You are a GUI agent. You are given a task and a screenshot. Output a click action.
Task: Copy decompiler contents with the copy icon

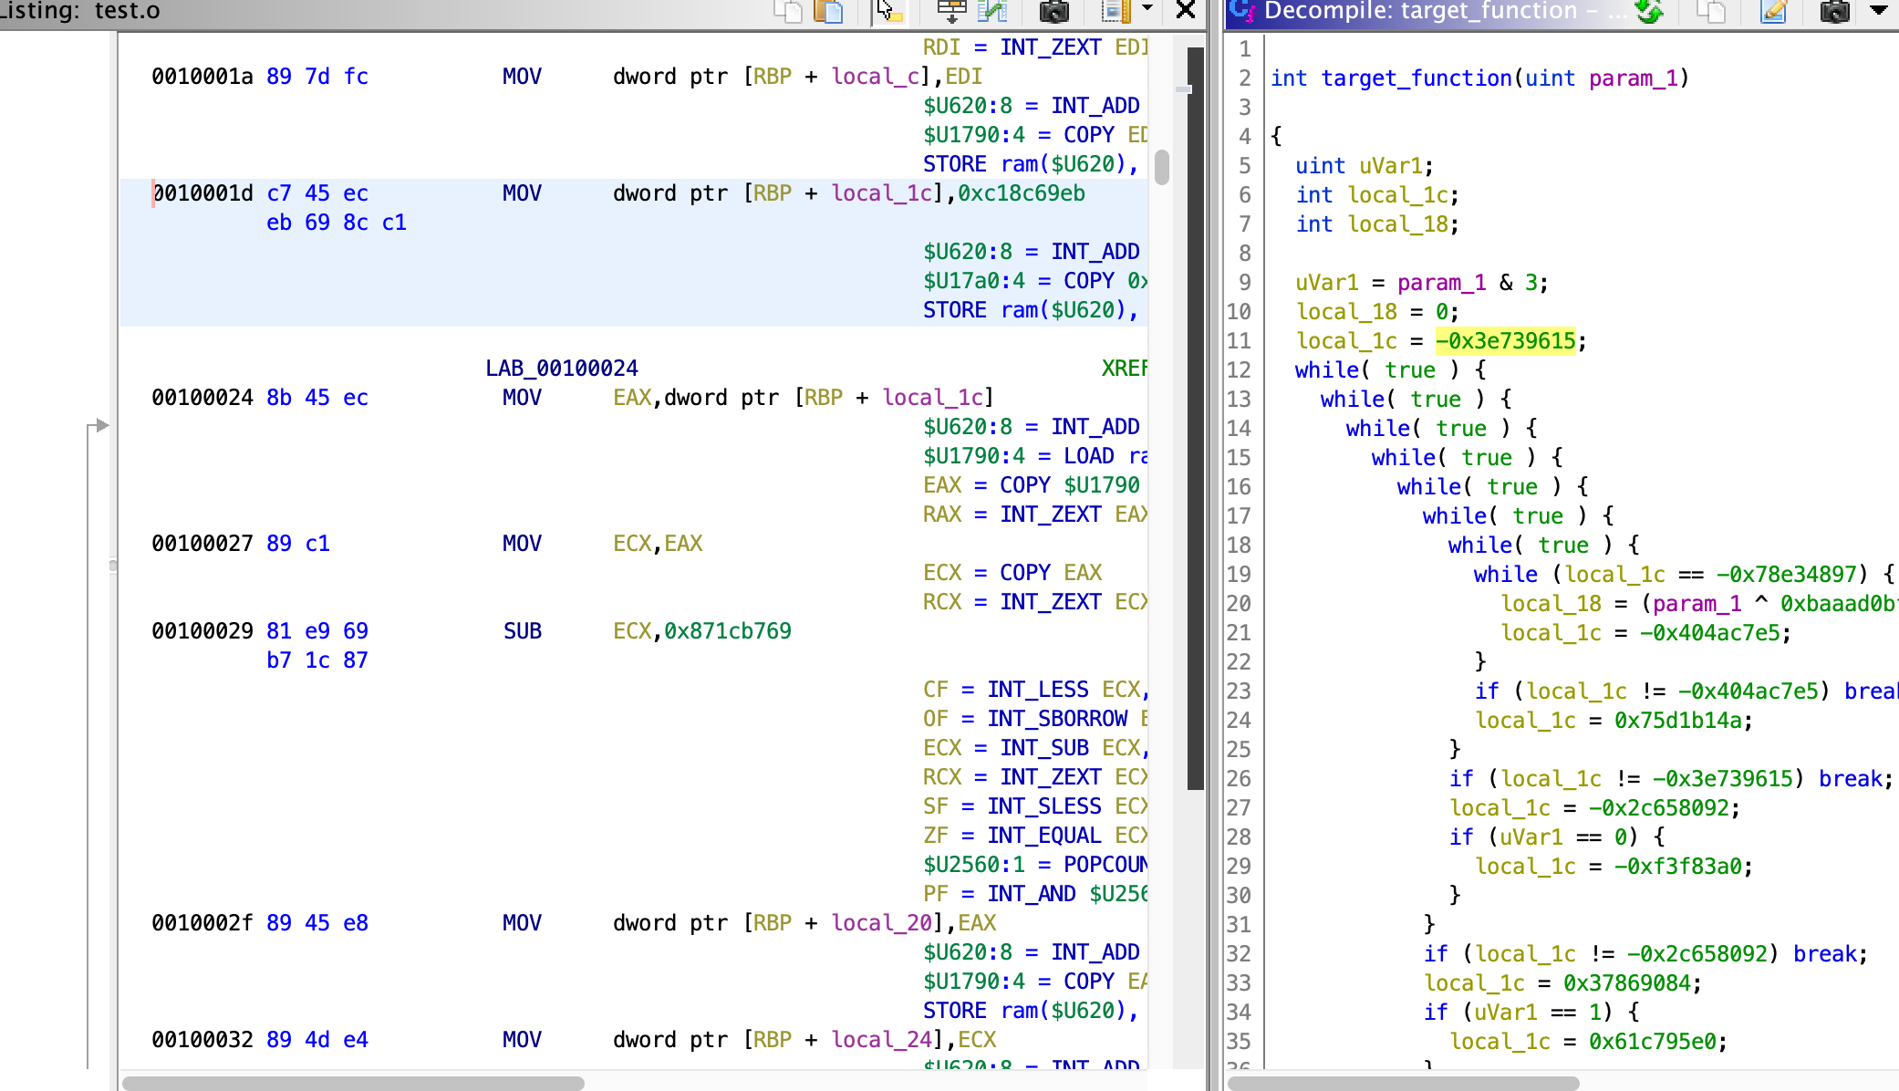(1710, 11)
